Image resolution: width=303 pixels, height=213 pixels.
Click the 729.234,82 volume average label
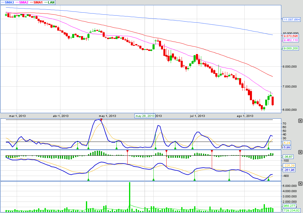coord(292,211)
